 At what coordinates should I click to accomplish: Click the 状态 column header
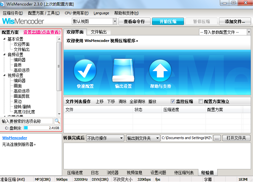click(147, 110)
